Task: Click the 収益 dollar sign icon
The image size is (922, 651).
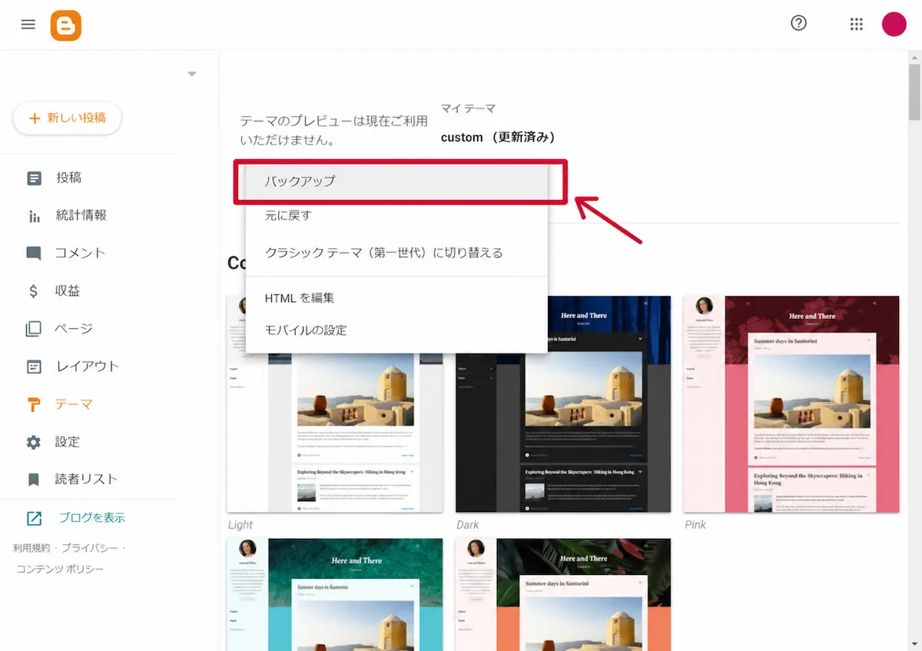Action: click(x=34, y=291)
